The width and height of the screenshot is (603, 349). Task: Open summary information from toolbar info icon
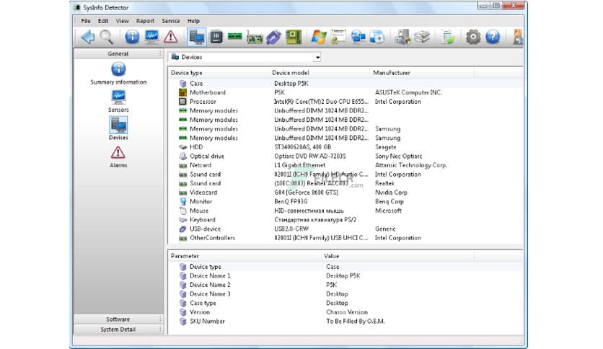132,37
